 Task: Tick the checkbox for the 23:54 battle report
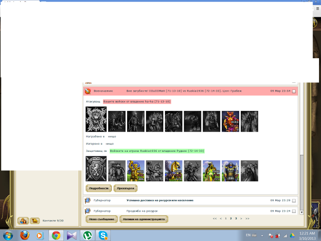click(294, 92)
